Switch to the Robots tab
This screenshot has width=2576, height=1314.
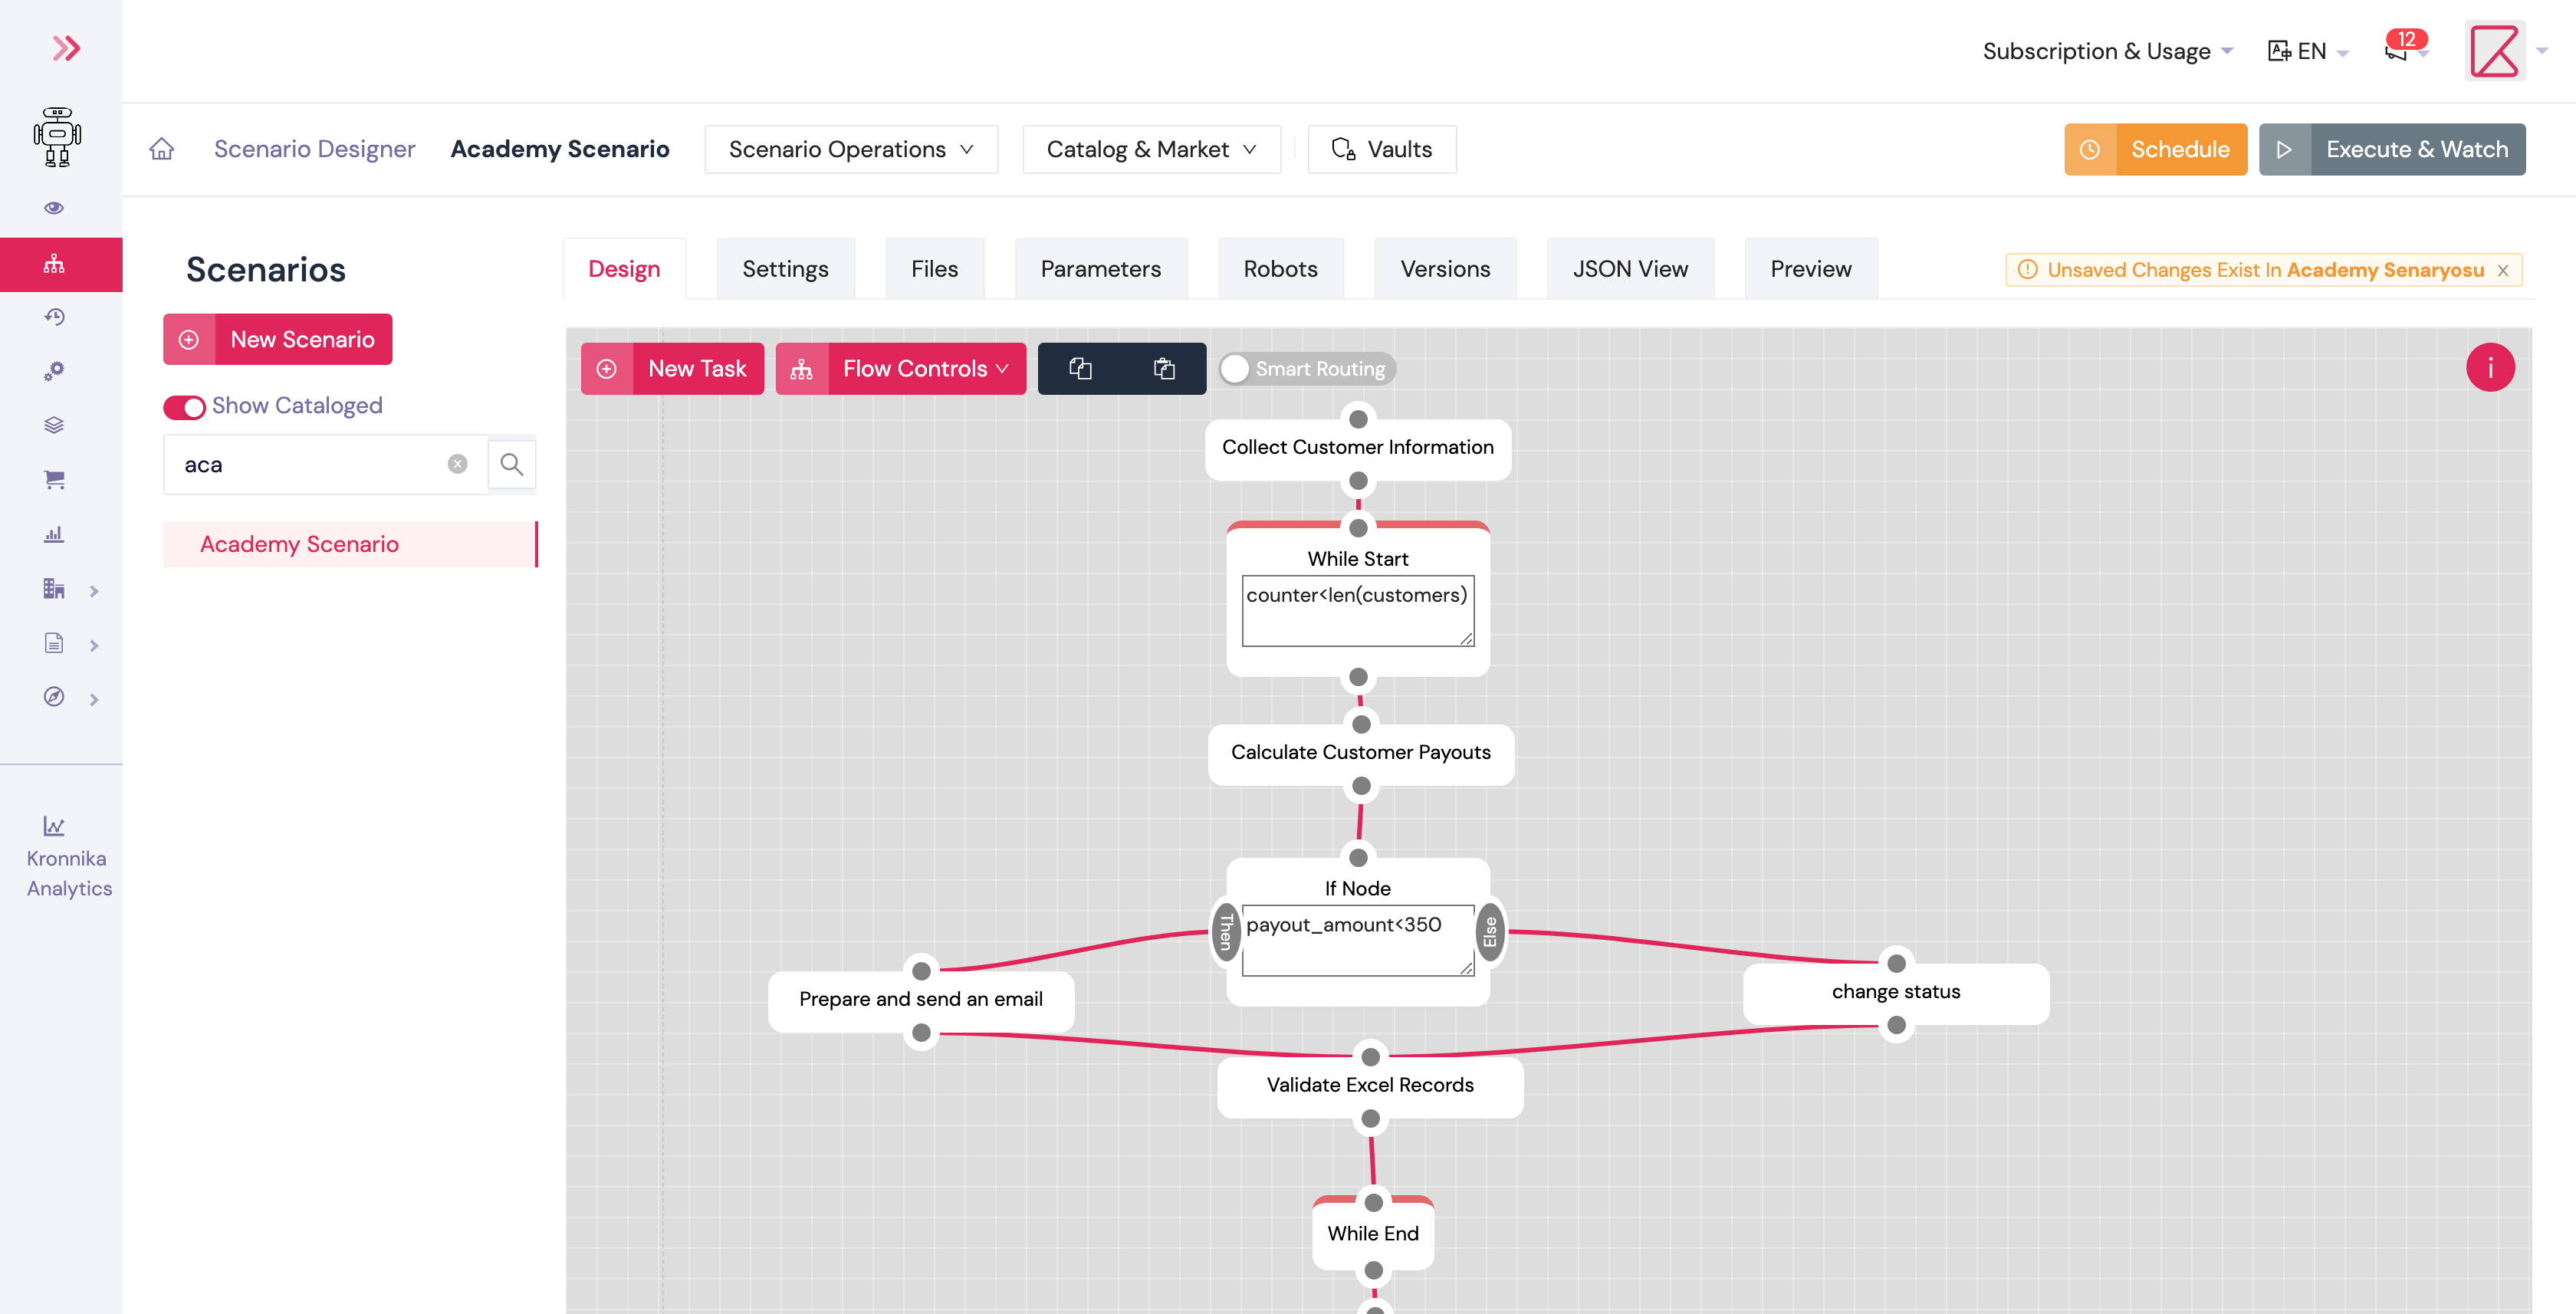(1280, 268)
